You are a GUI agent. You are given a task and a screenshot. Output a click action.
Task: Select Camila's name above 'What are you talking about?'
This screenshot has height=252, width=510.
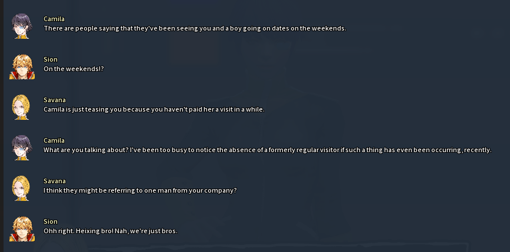tap(54, 140)
